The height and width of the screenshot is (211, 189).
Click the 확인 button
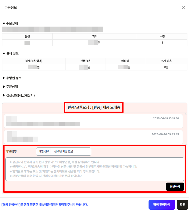(x=182, y=205)
